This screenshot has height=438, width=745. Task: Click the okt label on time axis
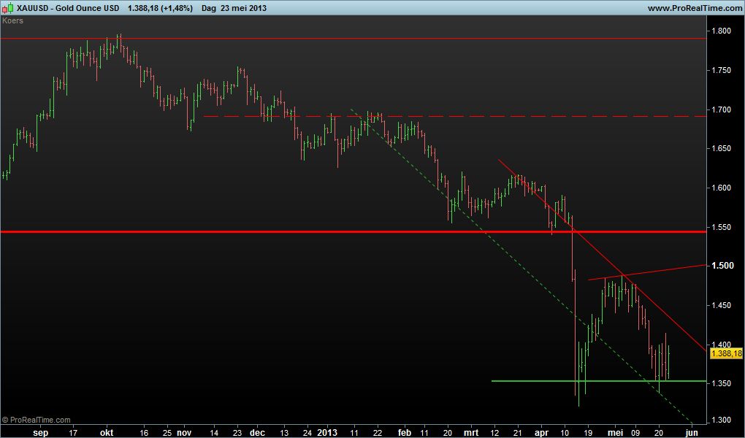point(108,431)
